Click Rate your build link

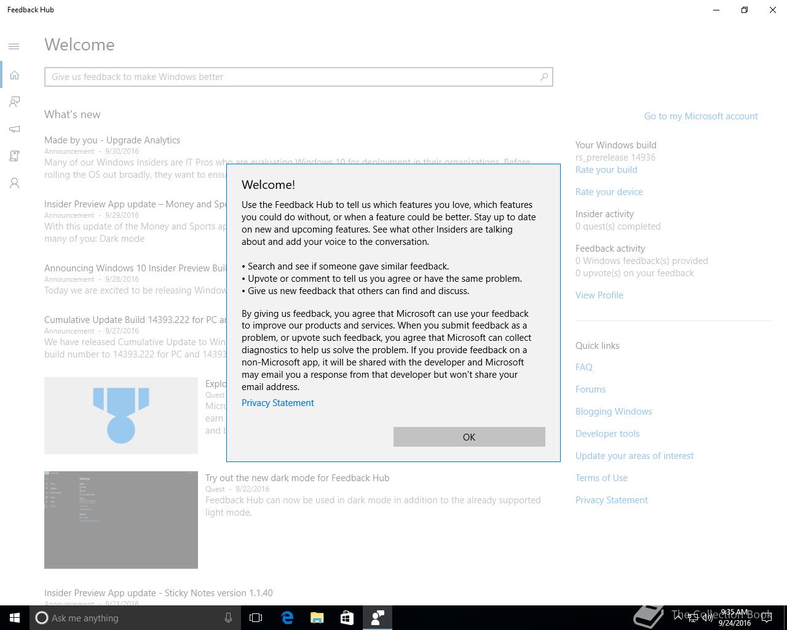[x=606, y=170]
